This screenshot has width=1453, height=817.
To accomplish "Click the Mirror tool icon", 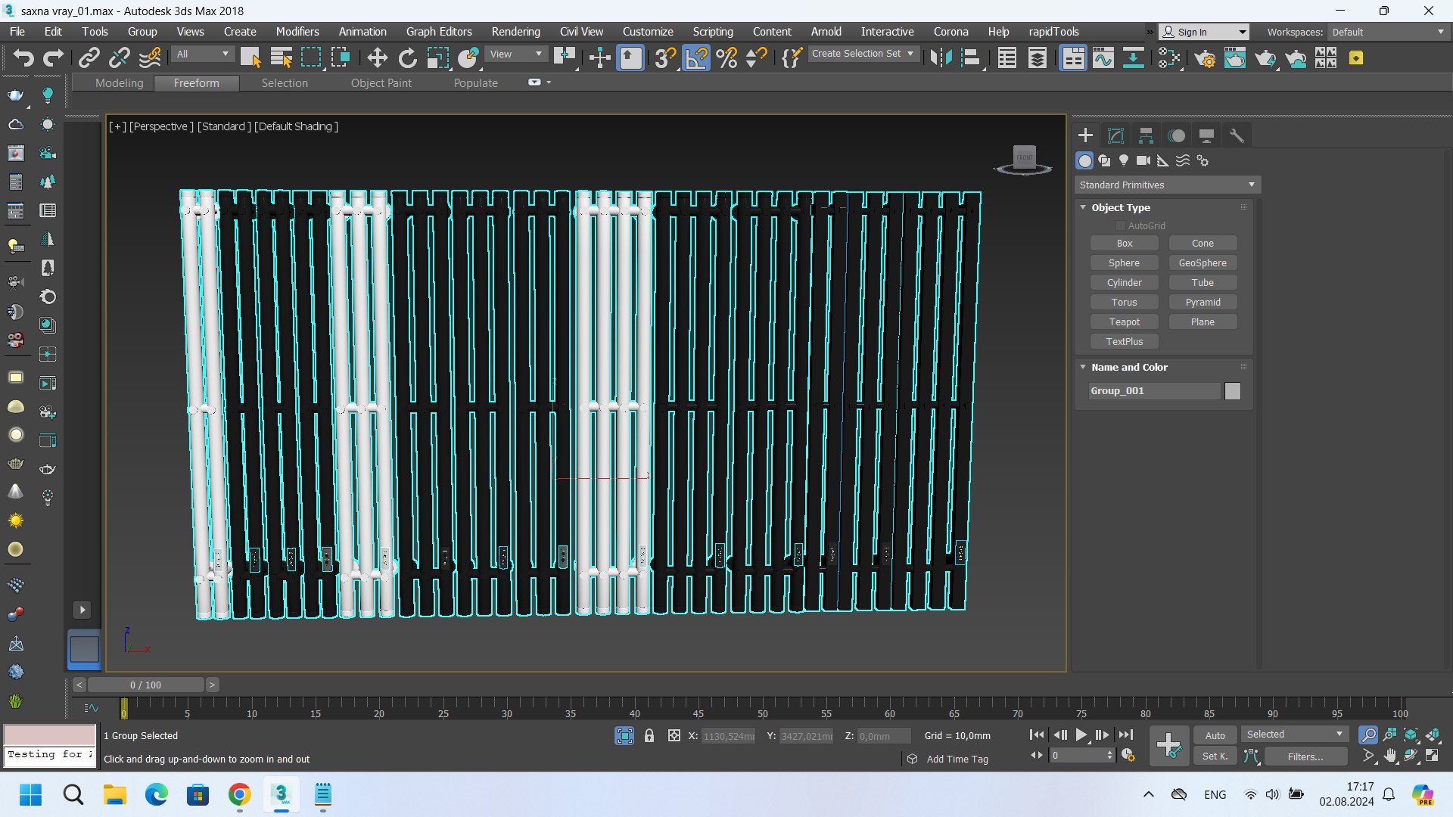I will tap(941, 58).
